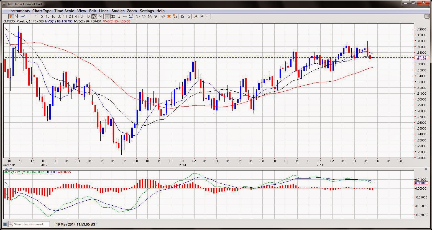The width and height of the screenshot is (432, 230).
Task: Set time scale to 2H
Action: (x=71, y=16)
